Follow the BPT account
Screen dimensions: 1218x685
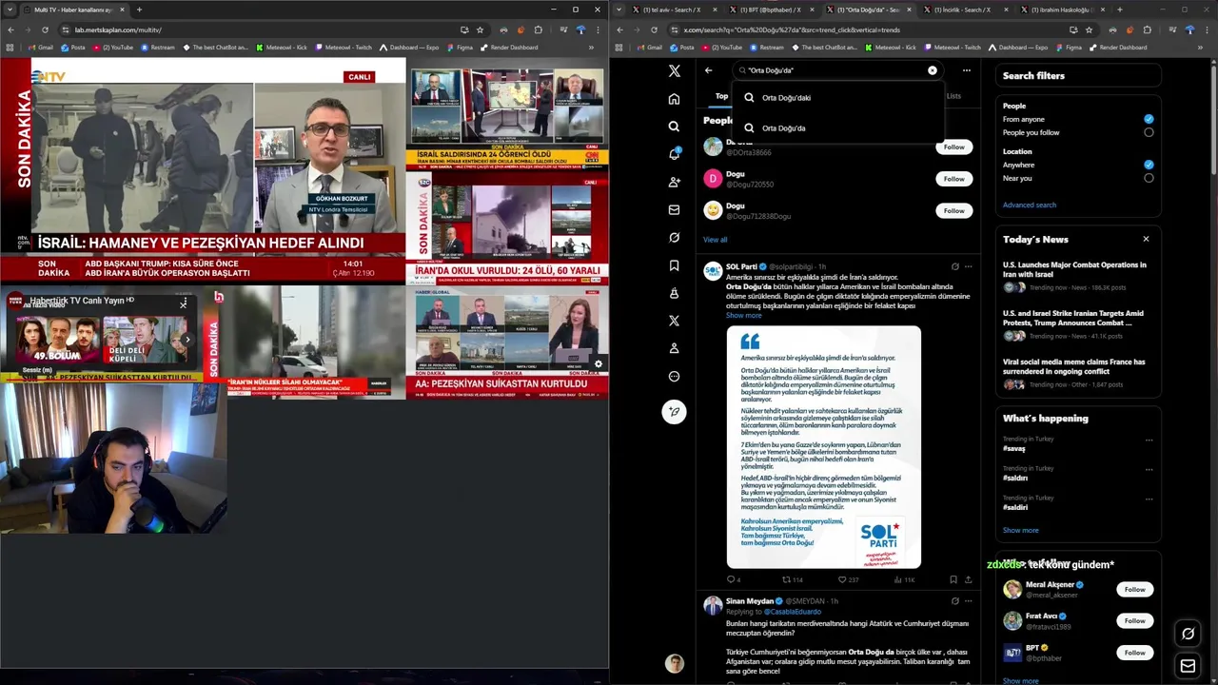click(x=1134, y=653)
